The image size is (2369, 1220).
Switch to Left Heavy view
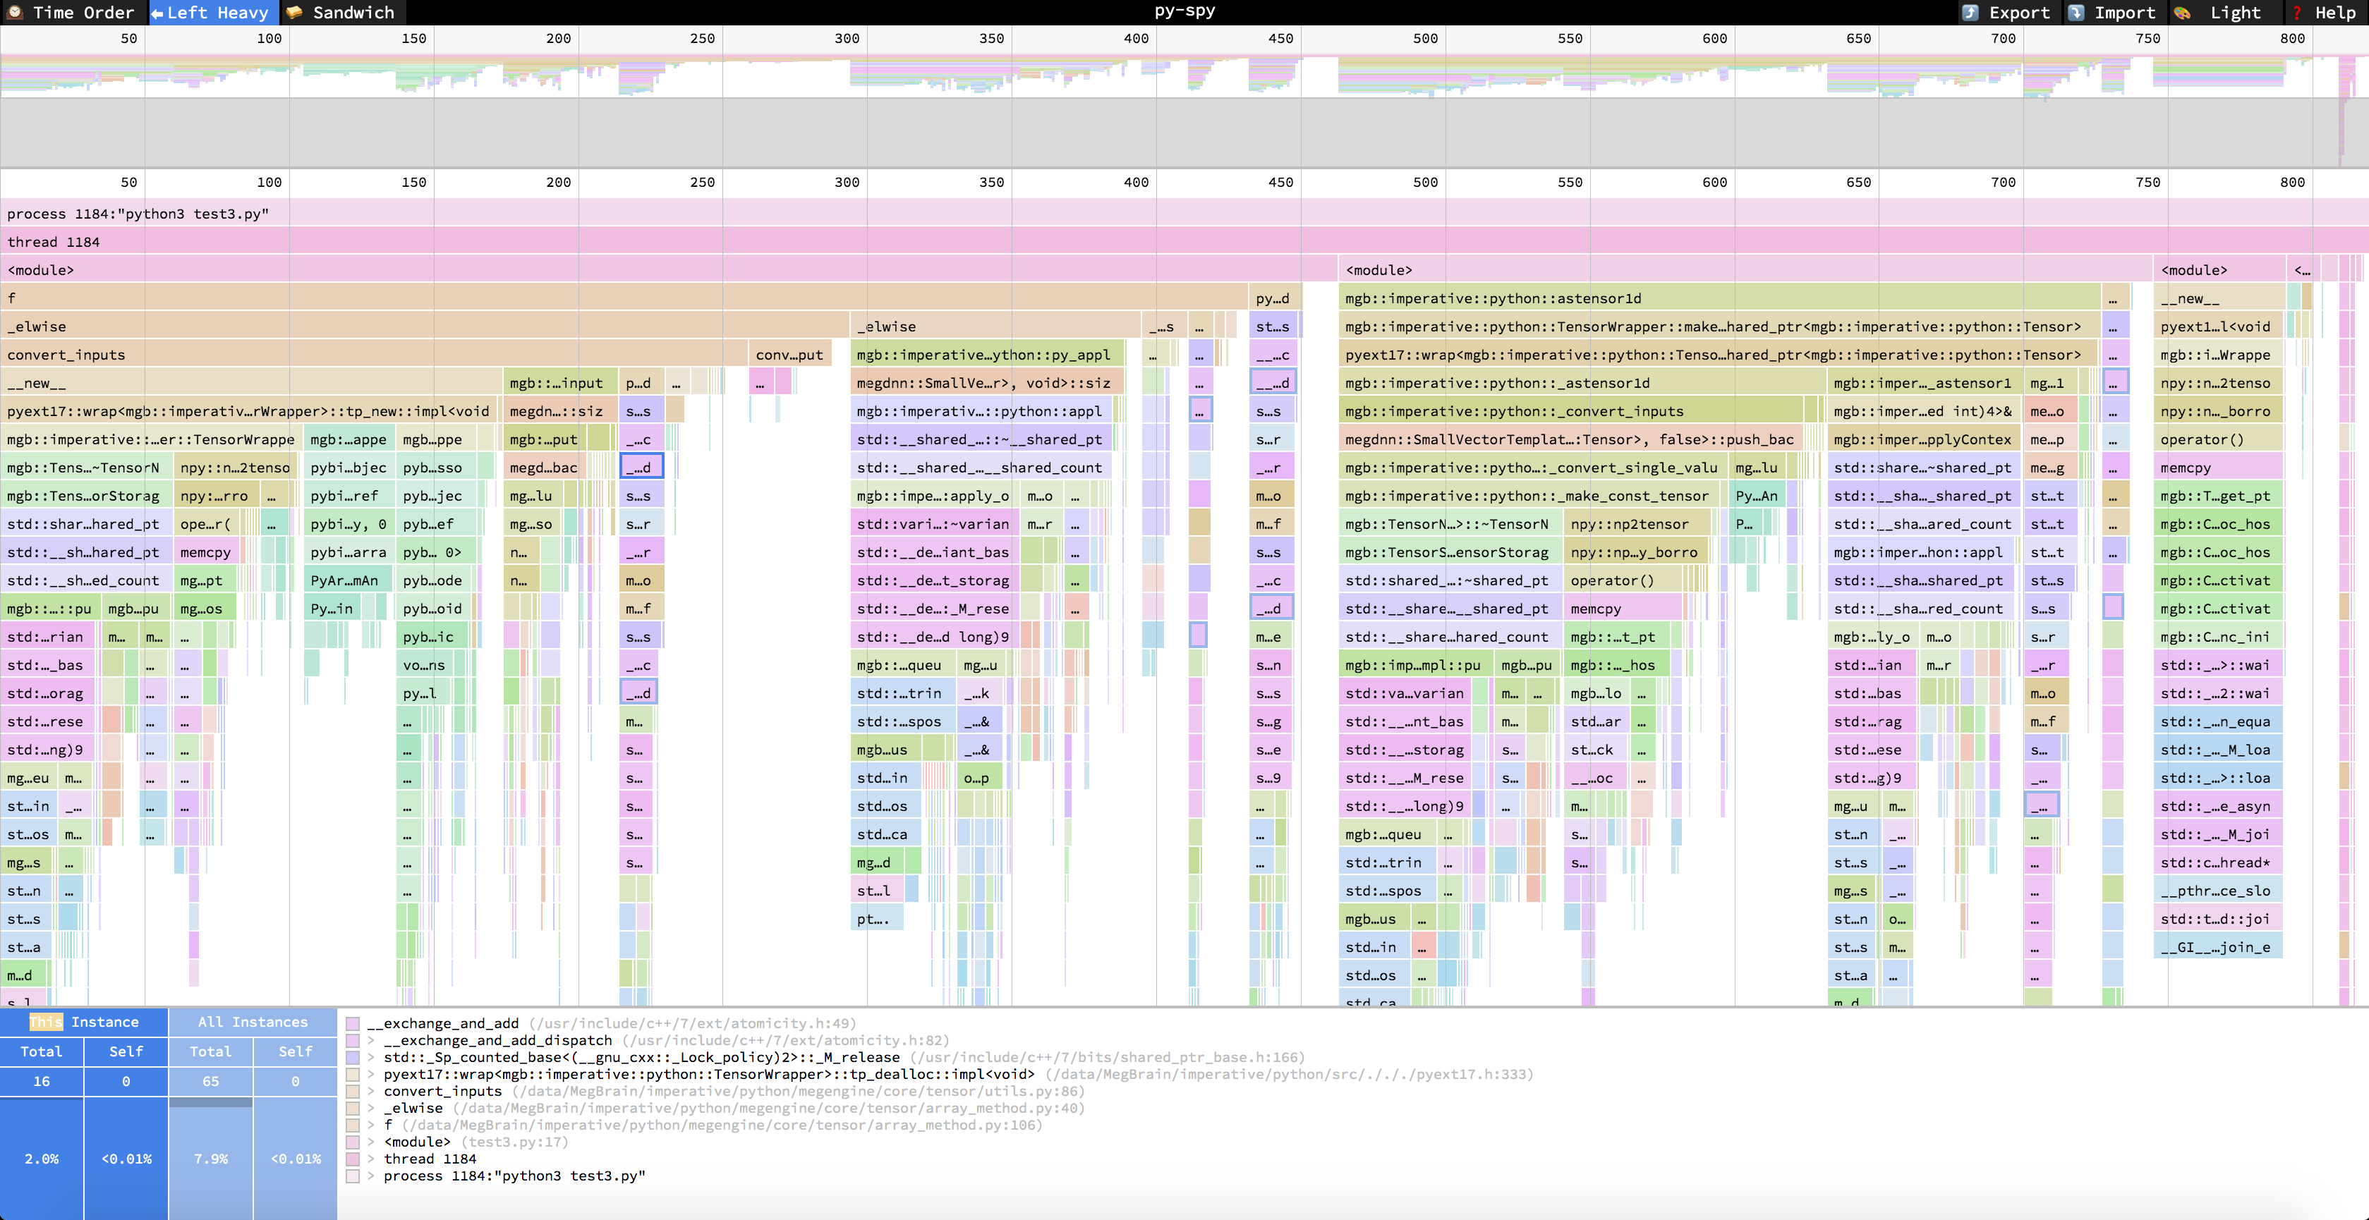click(x=212, y=12)
